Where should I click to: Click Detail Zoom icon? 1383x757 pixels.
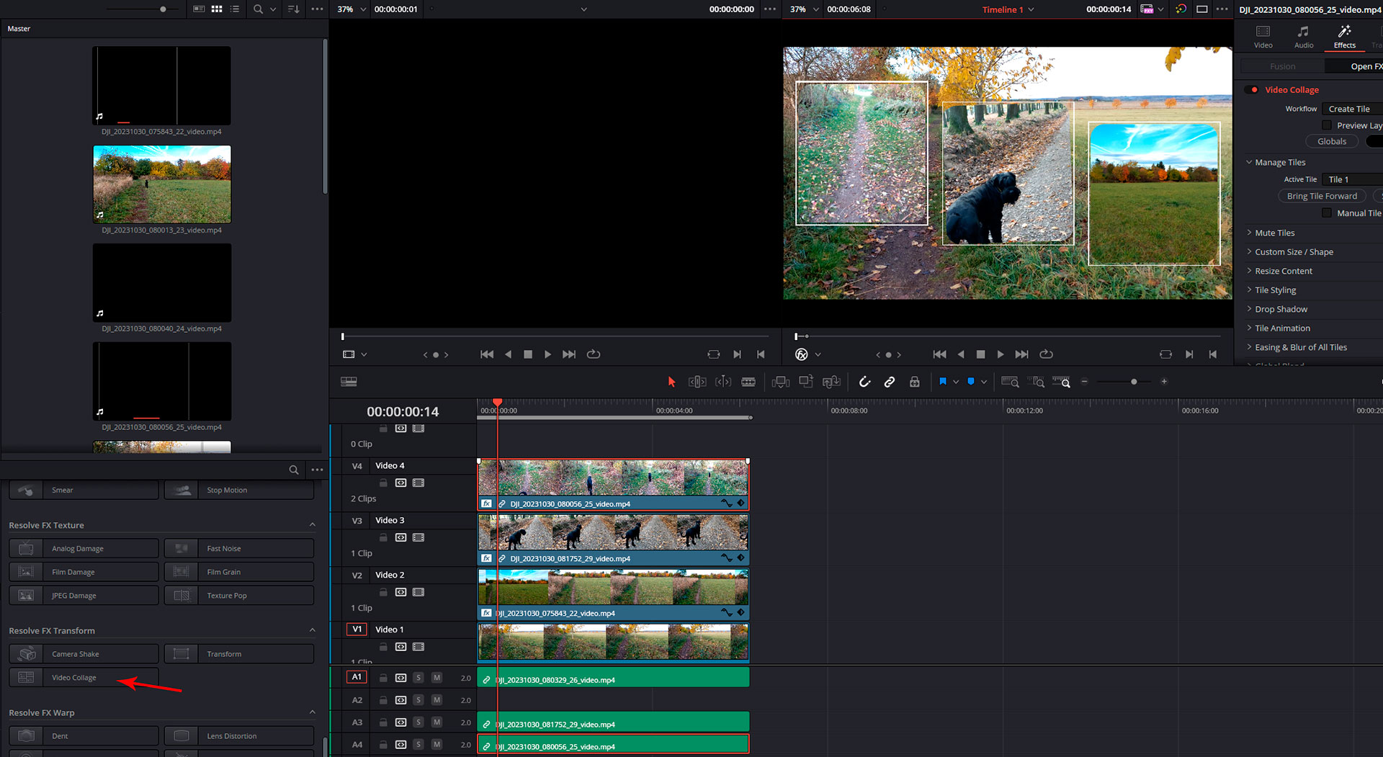(x=1036, y=382)
